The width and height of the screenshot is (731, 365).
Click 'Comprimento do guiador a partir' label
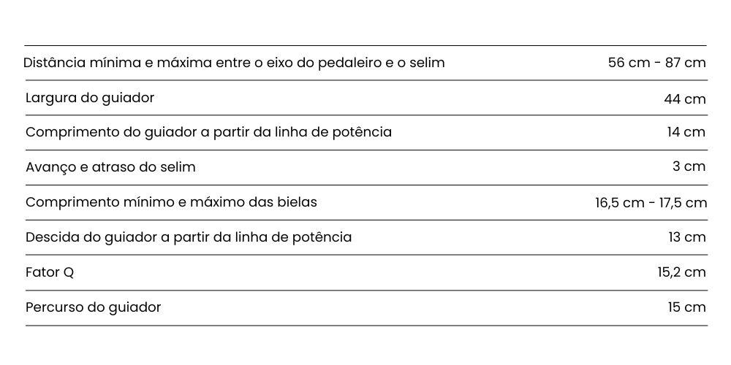pos(208,133)
